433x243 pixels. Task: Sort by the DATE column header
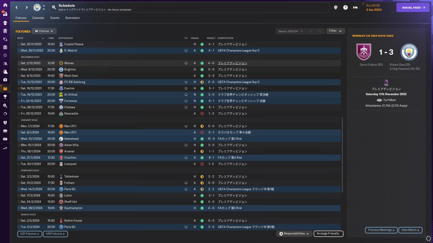click(x=20, y=38)
